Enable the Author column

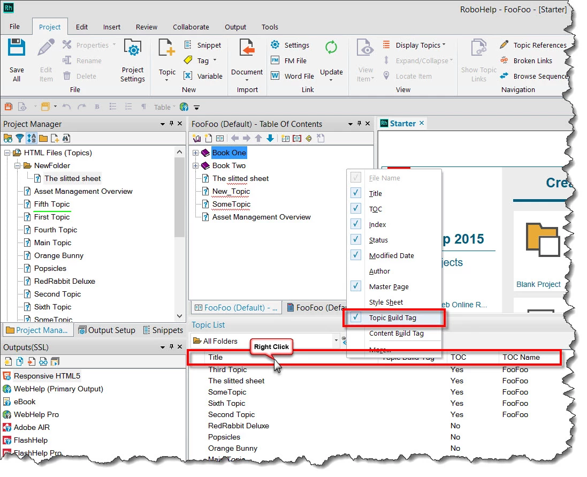coord(379,271)
